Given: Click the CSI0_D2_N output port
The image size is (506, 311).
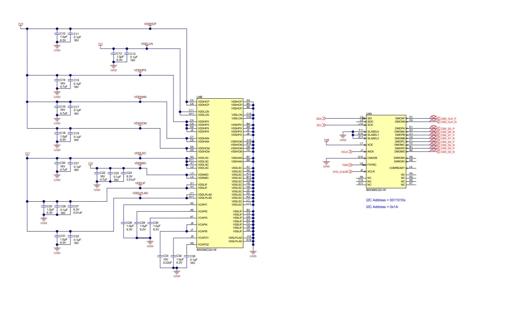Looking at the screenshot, I should click(446, 145).
